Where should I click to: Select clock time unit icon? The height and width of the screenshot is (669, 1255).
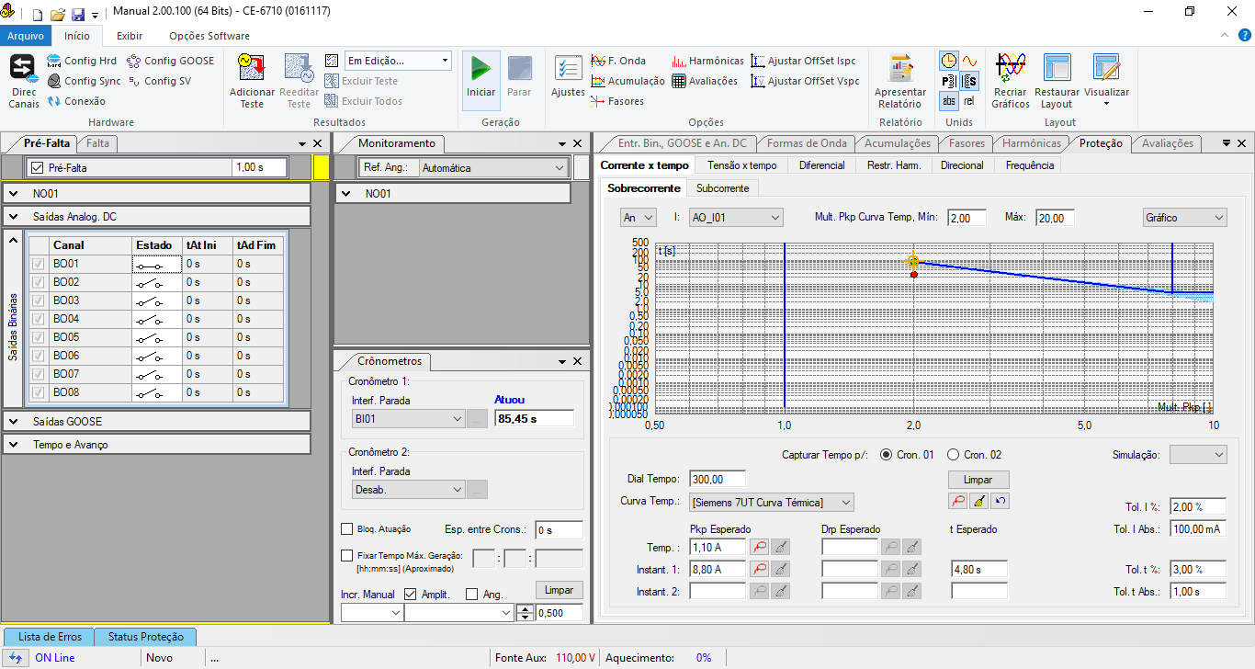[949, 61]
